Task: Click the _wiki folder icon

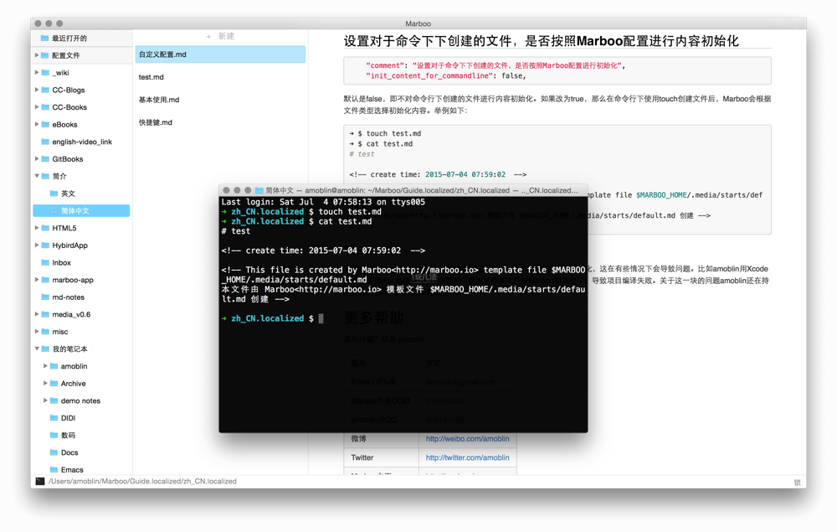Action: (45, 73)
